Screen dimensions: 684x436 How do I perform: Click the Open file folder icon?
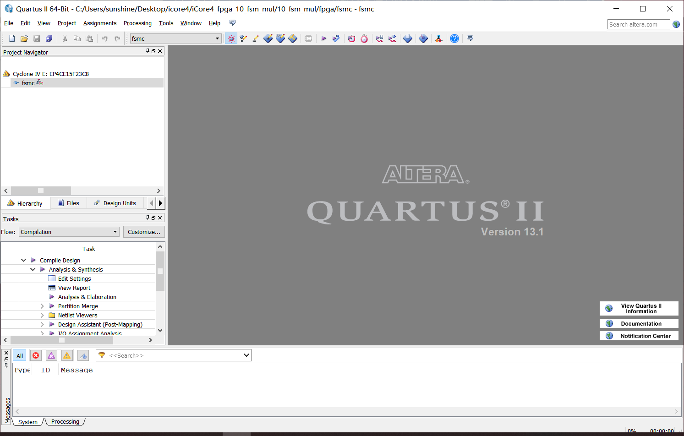point(24,38)
